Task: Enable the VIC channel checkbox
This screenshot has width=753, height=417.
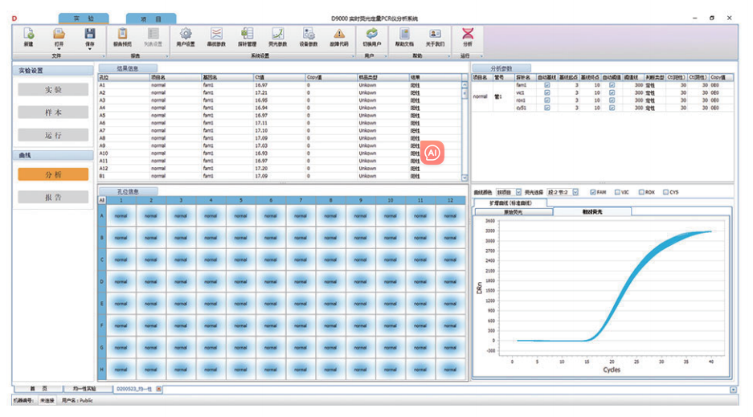Action: (617, 192)
